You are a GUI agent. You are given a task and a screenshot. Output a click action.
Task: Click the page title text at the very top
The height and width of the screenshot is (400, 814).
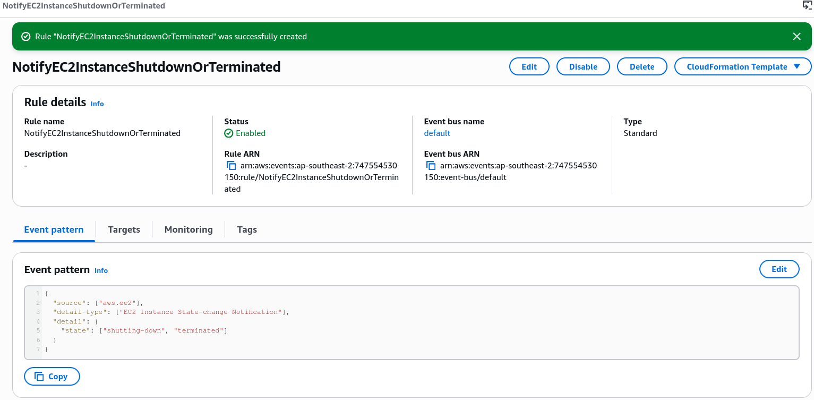84,5
